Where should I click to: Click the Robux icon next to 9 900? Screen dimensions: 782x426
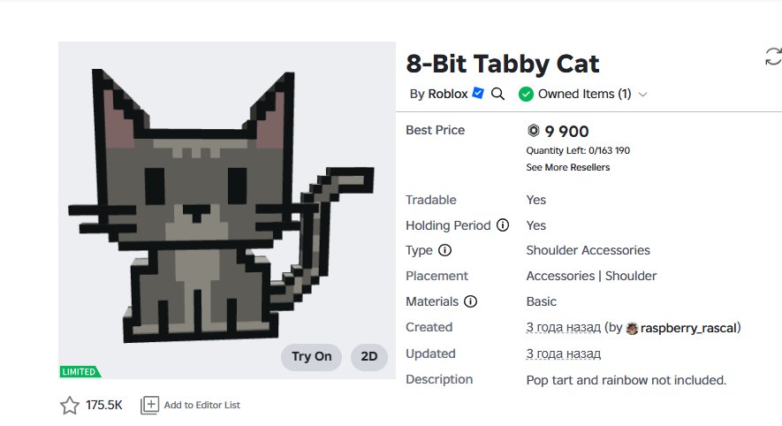coord(534,131)
